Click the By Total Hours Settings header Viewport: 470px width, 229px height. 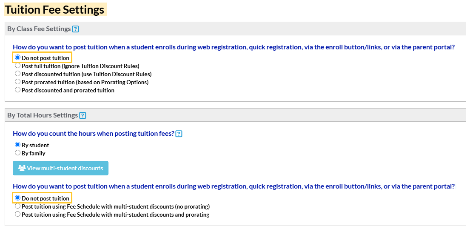(x=43, y=115)
